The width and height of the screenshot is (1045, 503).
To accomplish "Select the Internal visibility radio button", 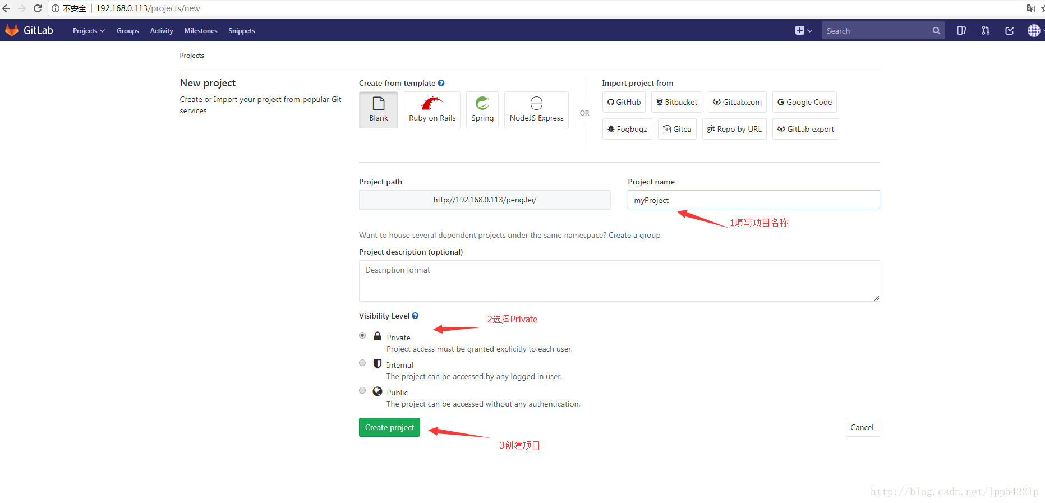I will click(362, 363).
